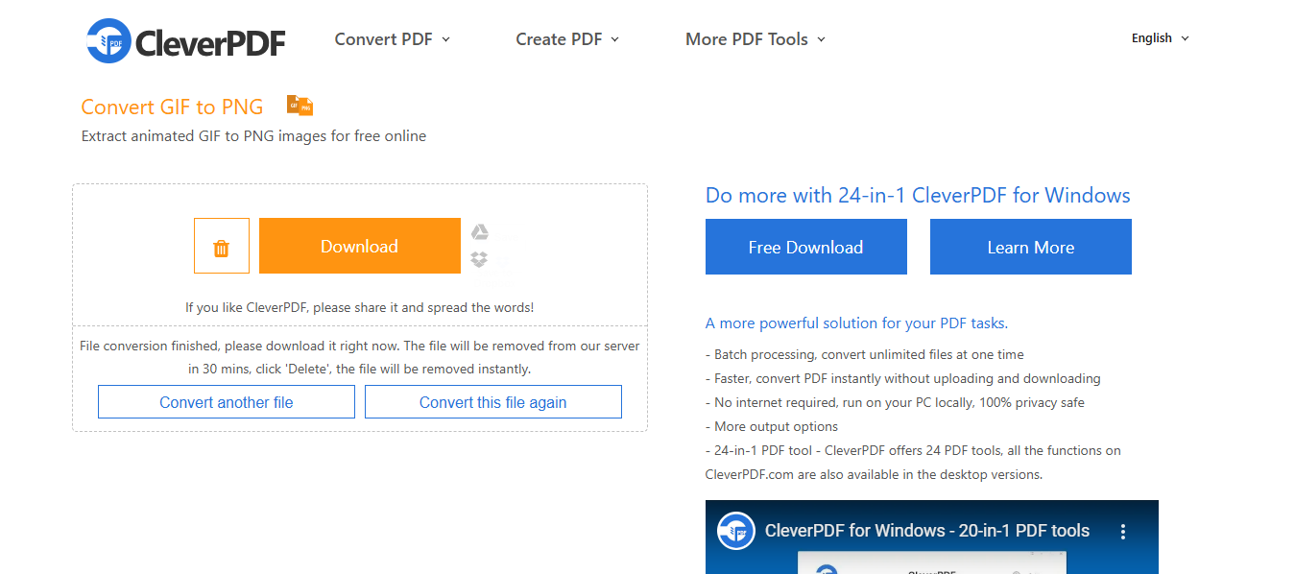Click the CleverPDF logo

click(185, 40)
